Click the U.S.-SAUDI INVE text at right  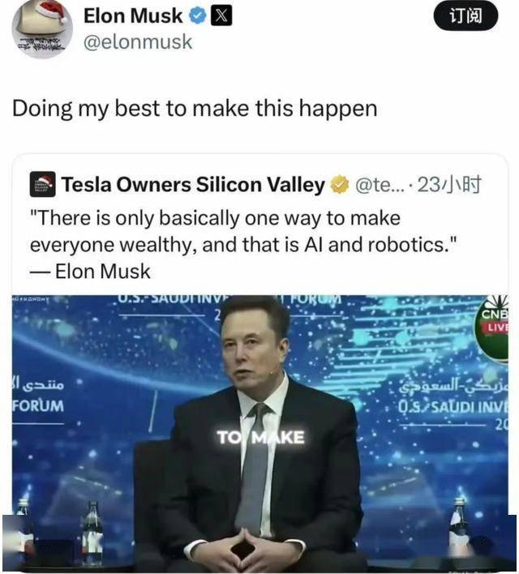coord(453,406)
